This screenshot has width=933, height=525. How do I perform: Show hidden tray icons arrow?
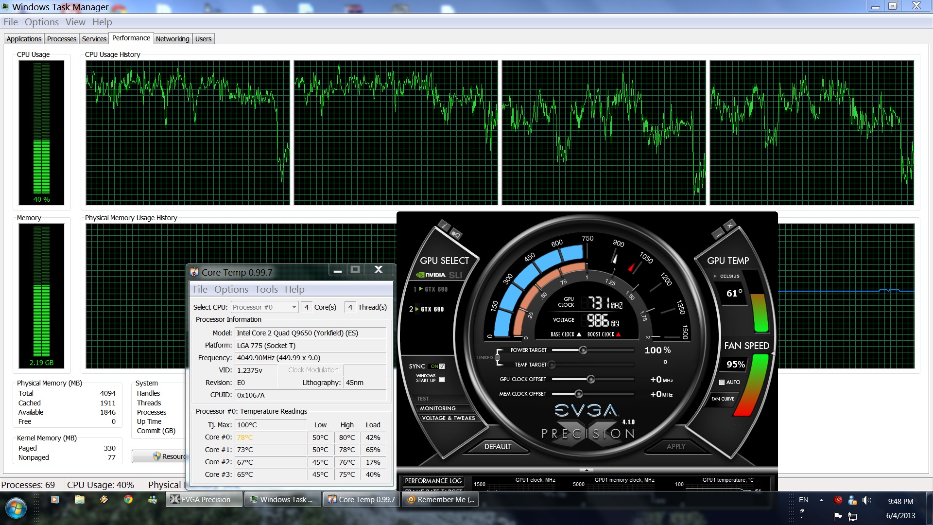[x=821, y=500]
